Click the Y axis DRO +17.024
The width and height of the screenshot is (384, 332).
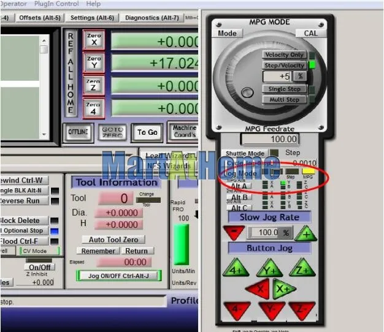(x=155, y=63)
